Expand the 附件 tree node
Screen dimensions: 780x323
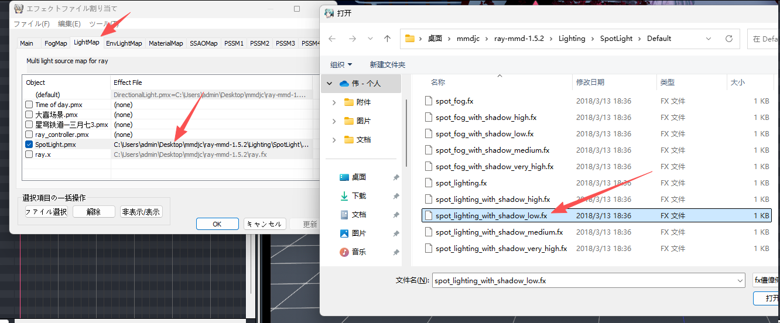(334, 102)
